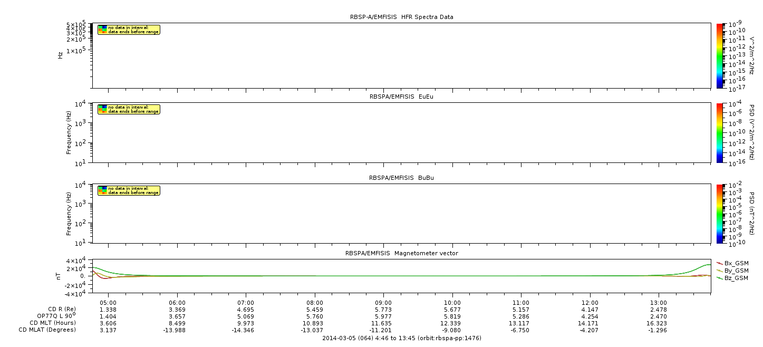The height and width of the screenshot is (347, 763).
Task: Click the no-data warning icon in BuBu panel
Action: coord(103,190)
